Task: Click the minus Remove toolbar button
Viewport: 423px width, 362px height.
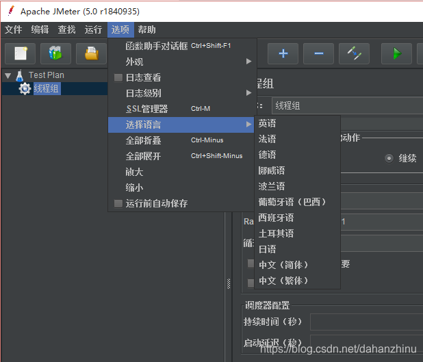Action: click(318, 53)
